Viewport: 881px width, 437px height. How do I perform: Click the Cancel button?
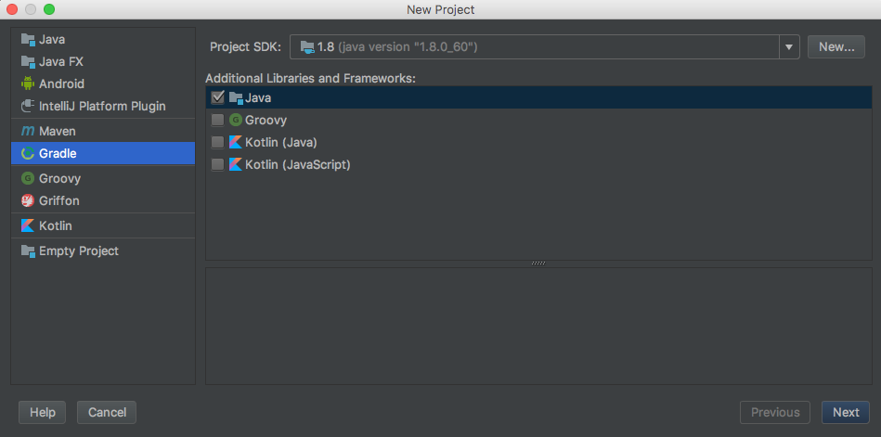pyautogui.click(x=107, y=412)
